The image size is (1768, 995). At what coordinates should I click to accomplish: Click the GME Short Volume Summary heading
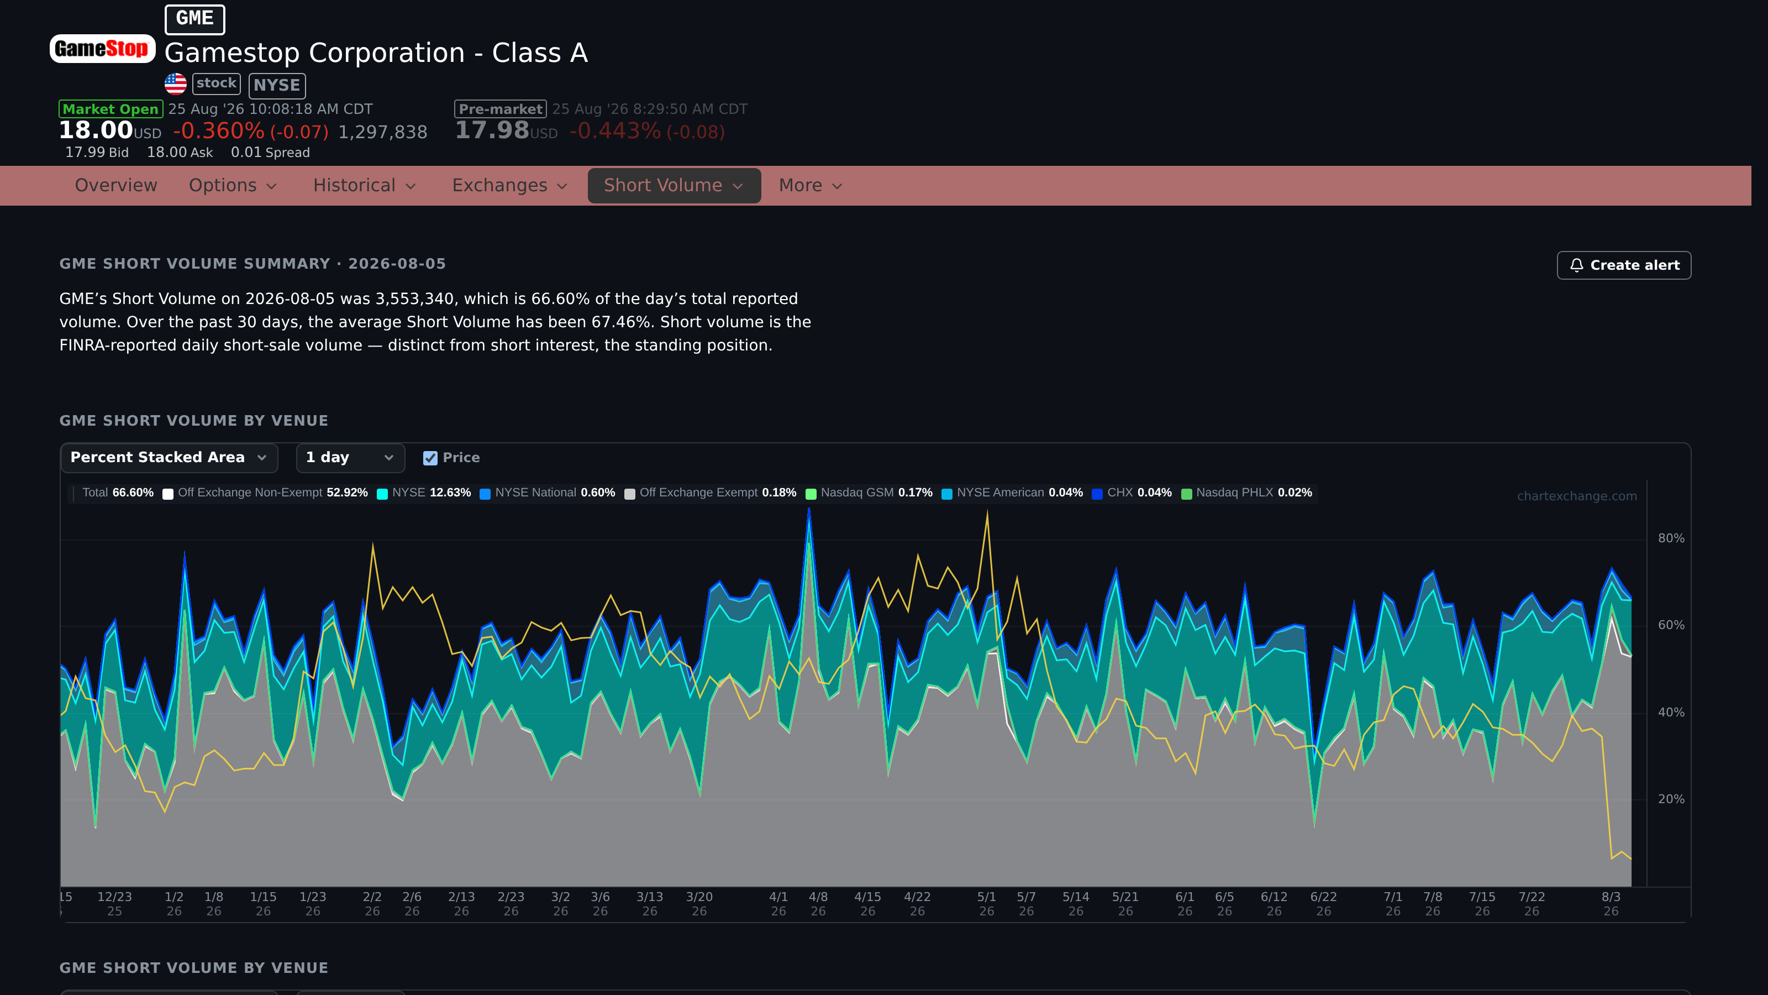click(x=252, y=264)
